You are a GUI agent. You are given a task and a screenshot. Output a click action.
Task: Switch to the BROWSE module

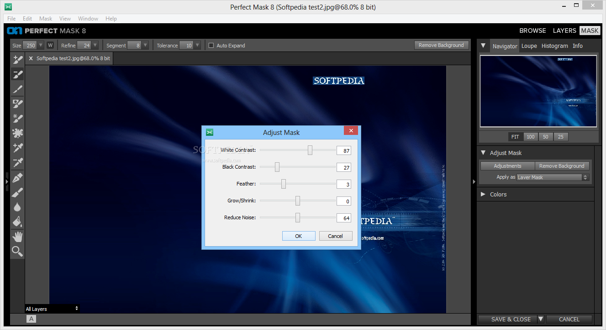pyautogui.click(x=532, y=31)
